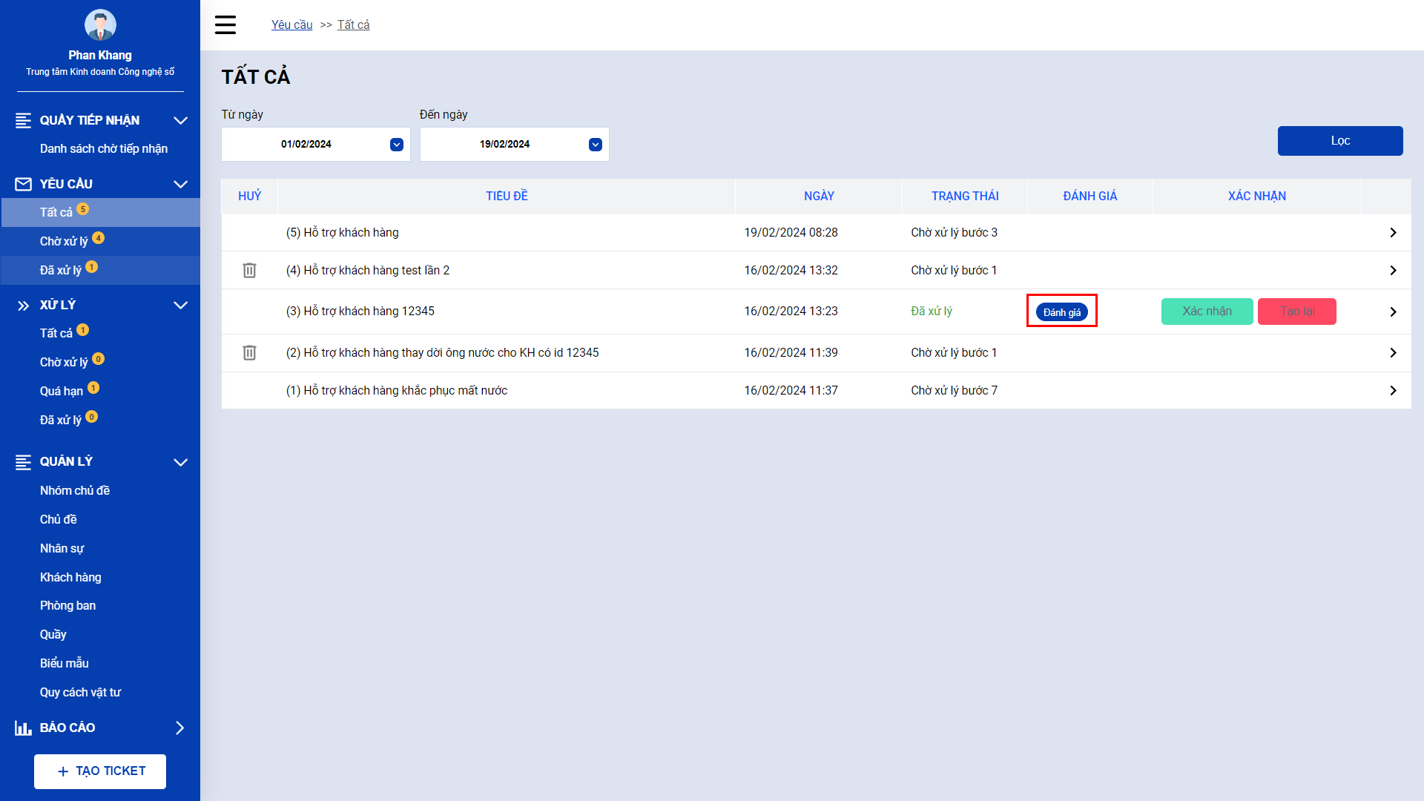Image resolution: width=1424 pixels, height=801 pixels.
Task: Click date 19/02/2024 08:28
Action: tap(791, 233)
